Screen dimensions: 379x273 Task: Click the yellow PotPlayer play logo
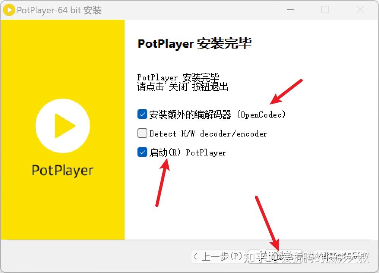pos(62,126)
